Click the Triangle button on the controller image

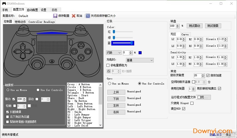pyautogui.click(x=81, y=45)
